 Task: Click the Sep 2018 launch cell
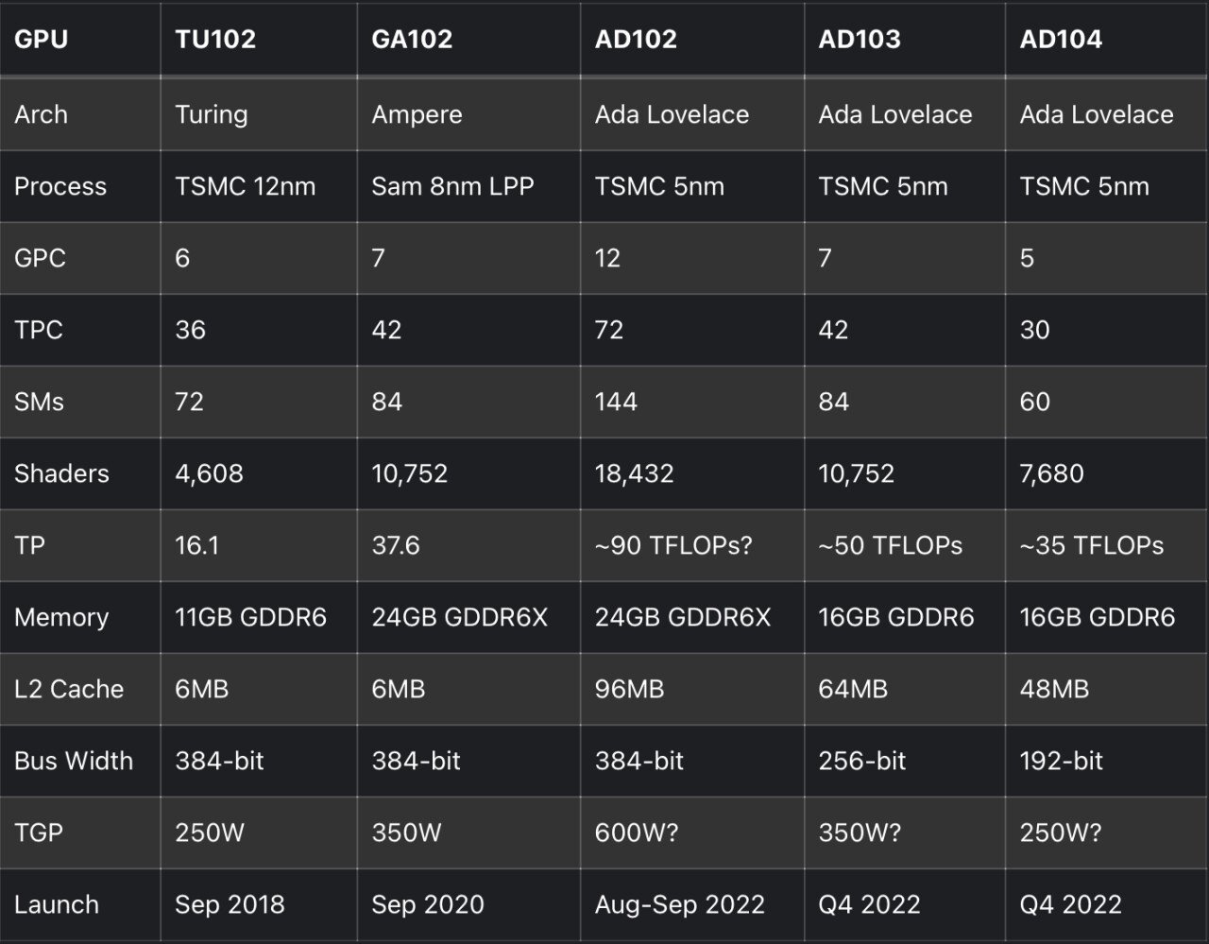pos(230,904)
